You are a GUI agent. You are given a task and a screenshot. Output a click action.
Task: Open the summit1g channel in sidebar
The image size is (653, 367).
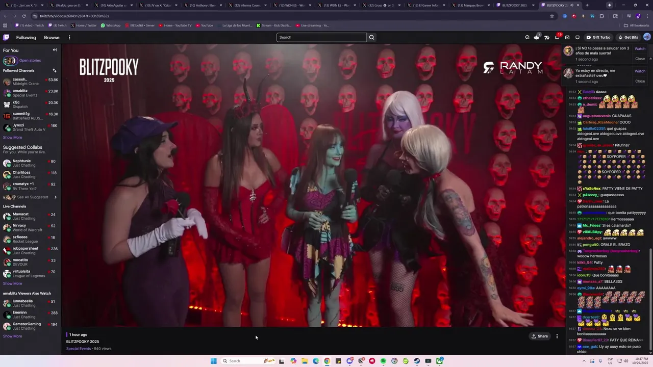pos(31,116)
